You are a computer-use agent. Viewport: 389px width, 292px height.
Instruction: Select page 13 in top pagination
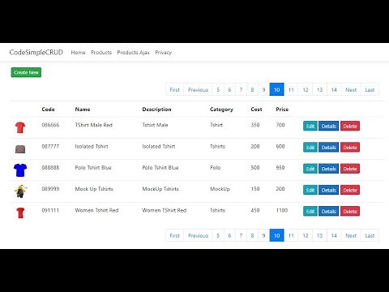coord(319,89)
